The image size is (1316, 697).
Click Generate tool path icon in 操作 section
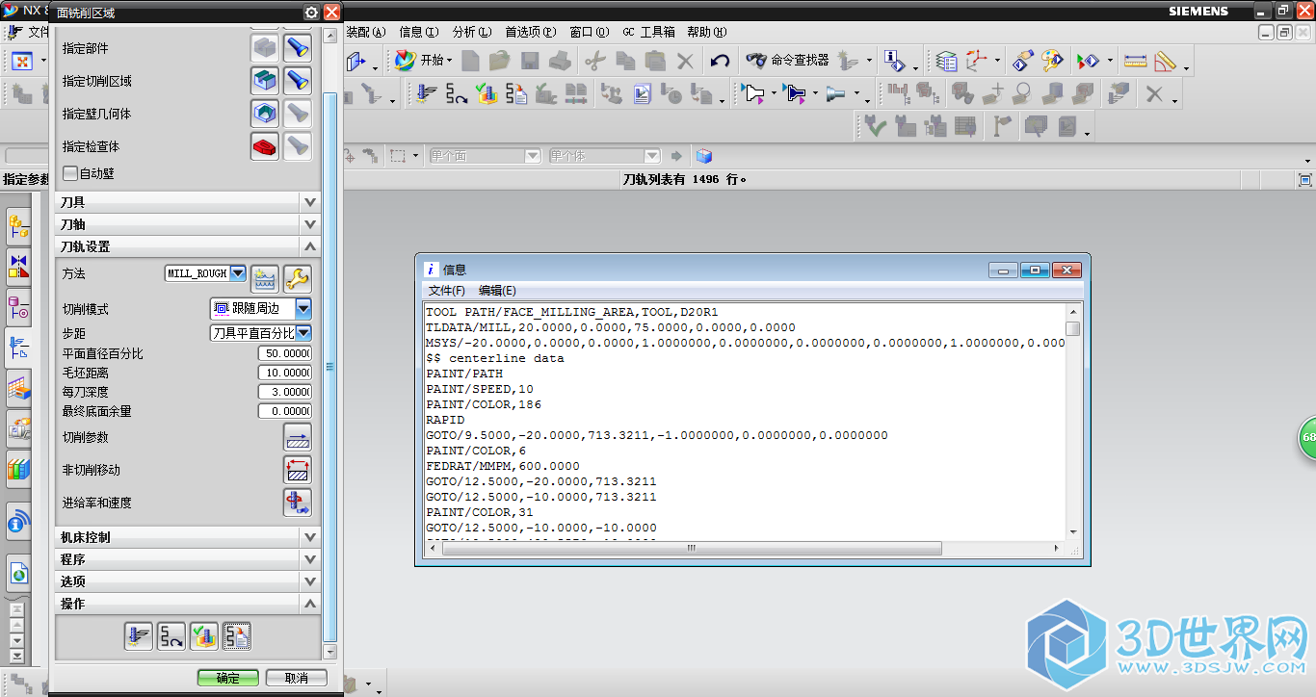tap(139, 635)
